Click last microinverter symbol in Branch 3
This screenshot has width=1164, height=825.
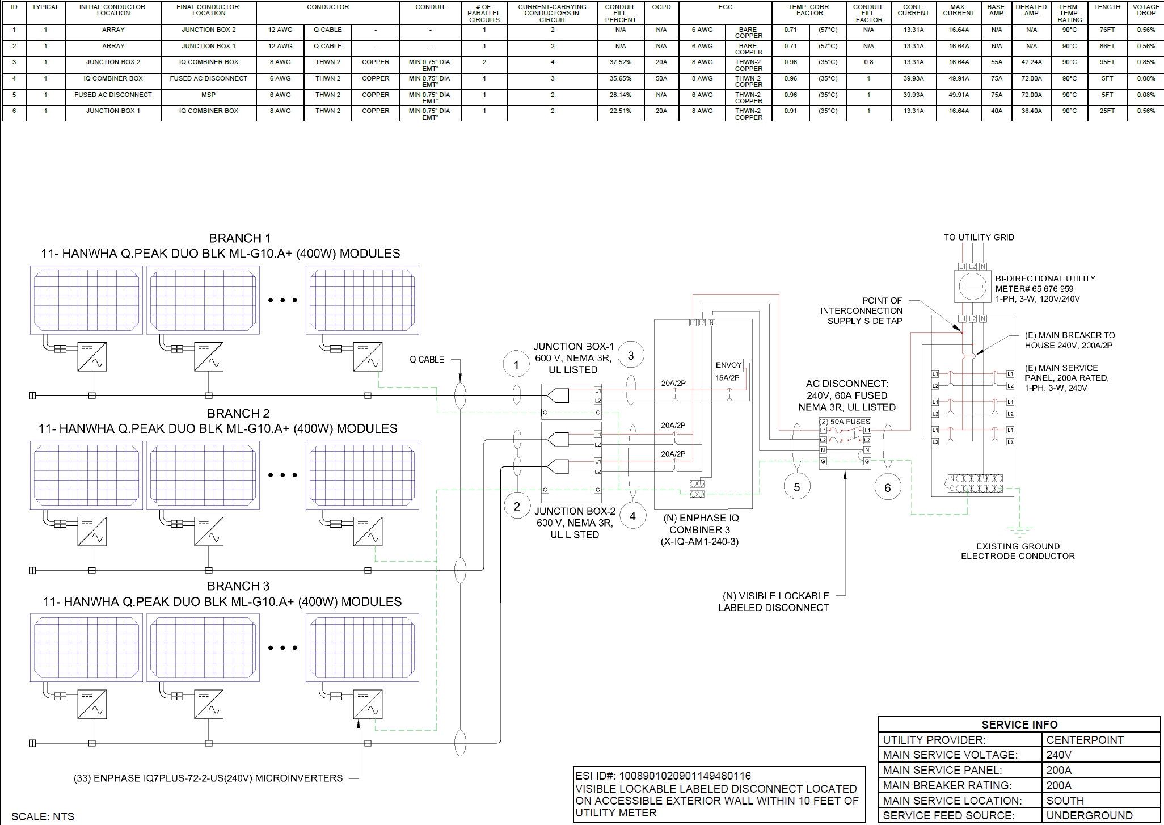click(x=368, y=704)
